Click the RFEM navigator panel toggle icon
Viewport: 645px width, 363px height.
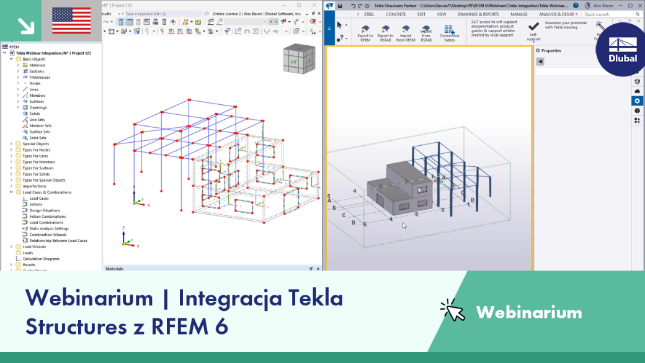(120, 22)
